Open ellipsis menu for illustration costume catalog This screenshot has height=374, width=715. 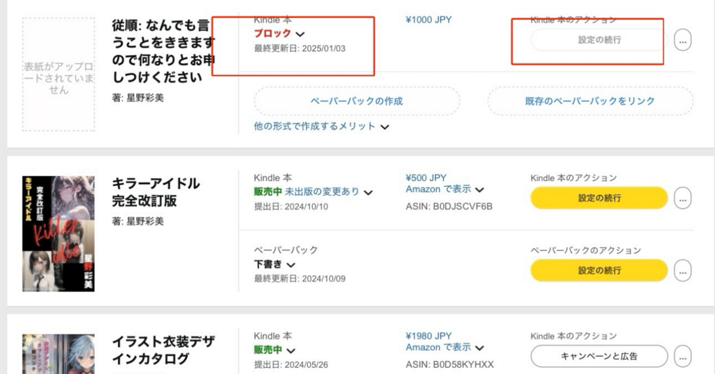683,356
